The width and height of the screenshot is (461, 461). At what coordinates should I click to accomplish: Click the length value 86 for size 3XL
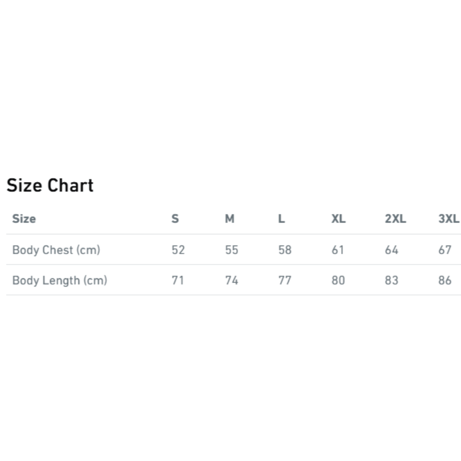click(x=445, y=281)
